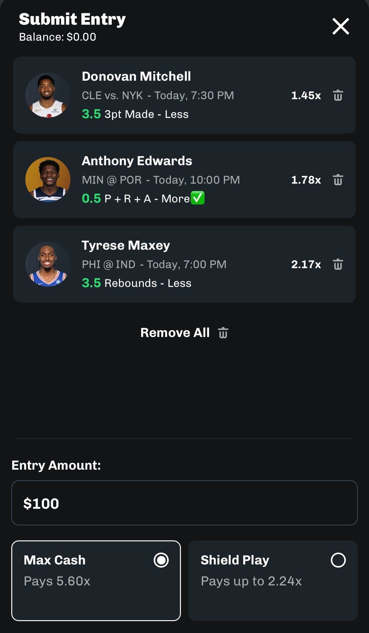Delete the Donovan Mitchell pick
Image resolution: width=369 pixels, height=633 pixels.
[338, 95]
